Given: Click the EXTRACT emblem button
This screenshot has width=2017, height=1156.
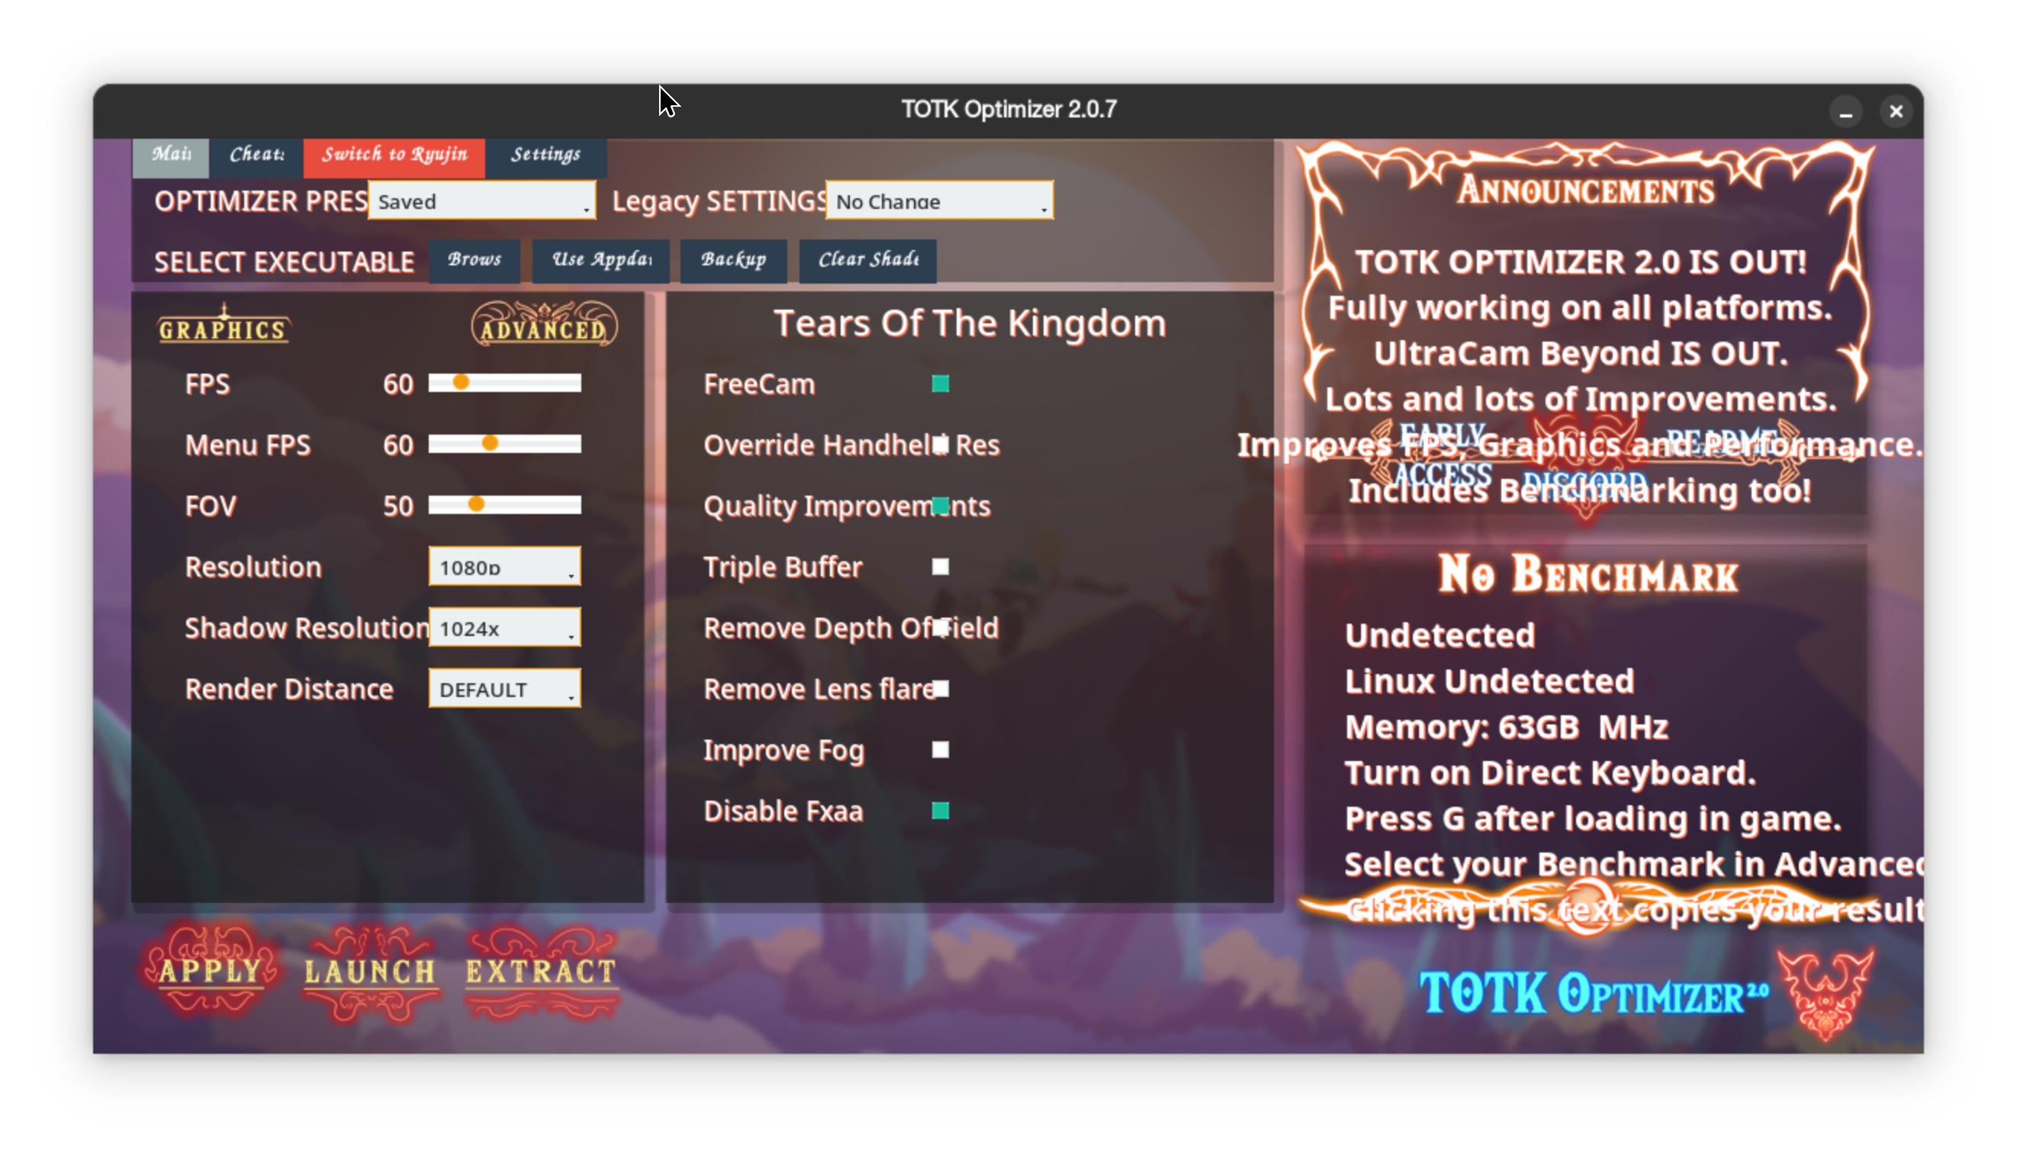Looking at the screenshot, I should [x=541, y=971].
